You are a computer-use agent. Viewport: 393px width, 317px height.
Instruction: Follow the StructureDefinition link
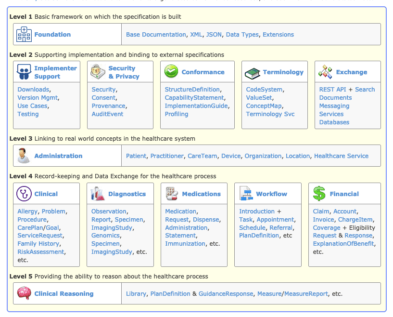pos(192,90)
